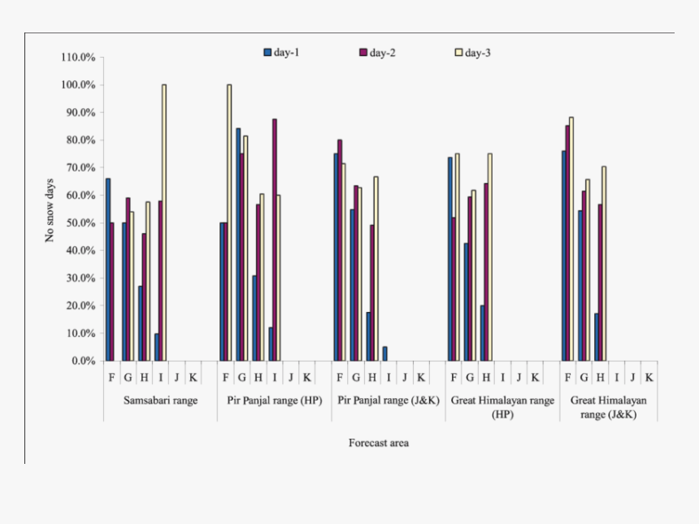Click Pir Panjal (HP) purple day-2 bar for I

point(275,240)
